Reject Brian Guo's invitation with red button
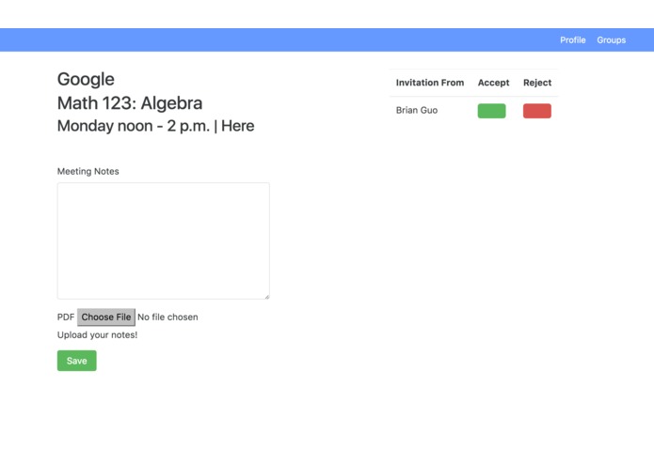 click(x=536, y=111)
